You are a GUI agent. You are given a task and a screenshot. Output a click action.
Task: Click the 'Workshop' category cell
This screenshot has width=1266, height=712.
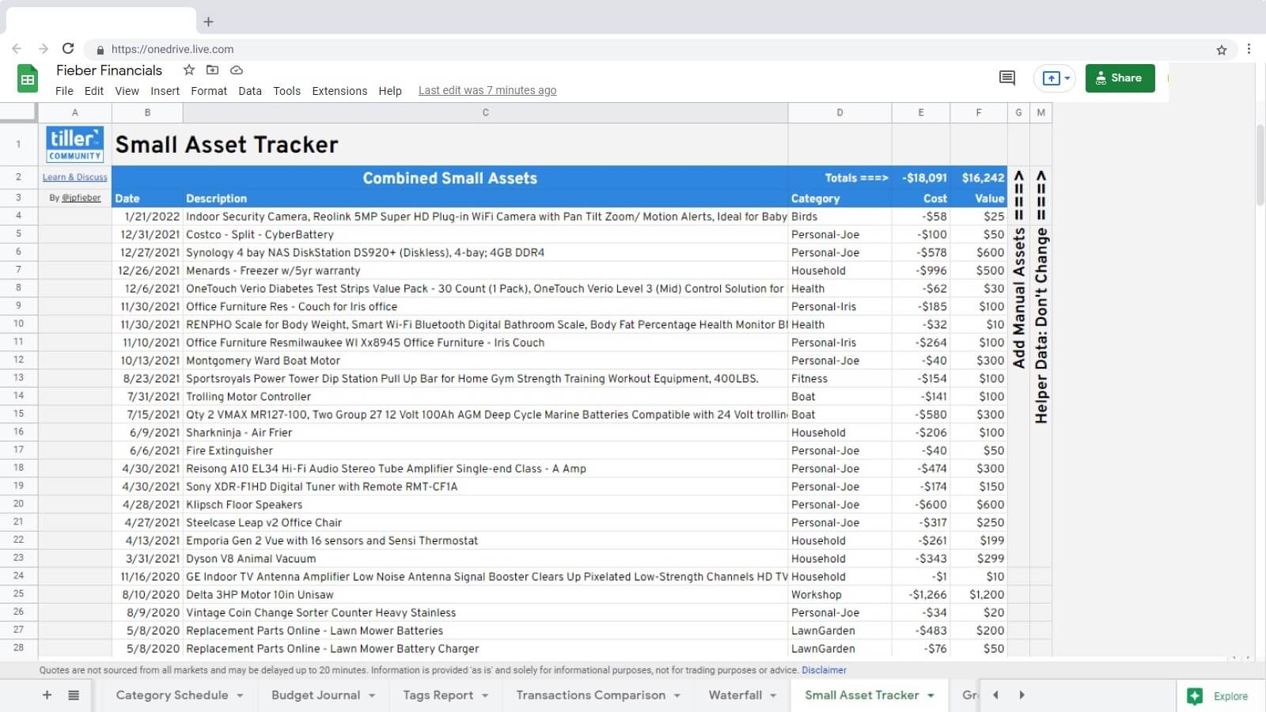pyautogui.click(x=840, y=594)
